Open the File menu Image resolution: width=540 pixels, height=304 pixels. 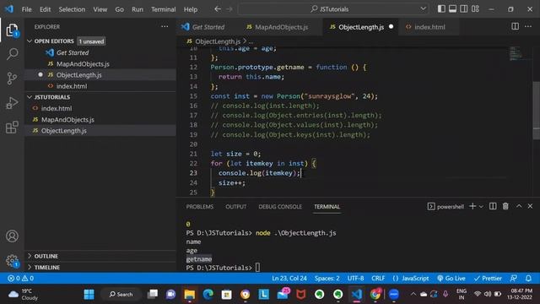point(26,9)
